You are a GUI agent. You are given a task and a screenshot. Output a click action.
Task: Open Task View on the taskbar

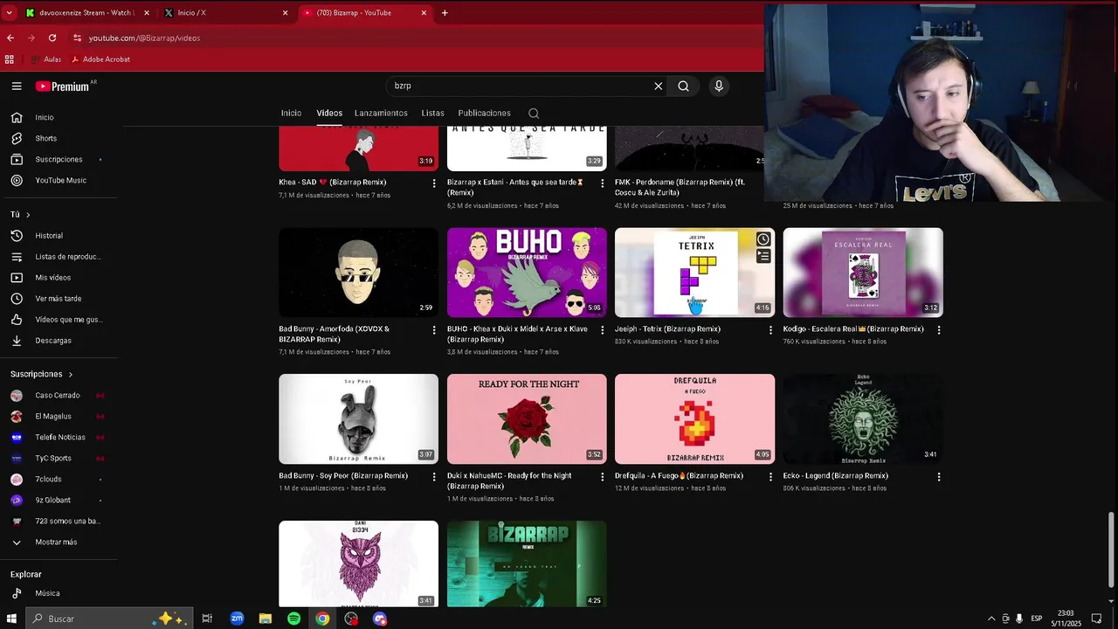[x=207, y=619]
